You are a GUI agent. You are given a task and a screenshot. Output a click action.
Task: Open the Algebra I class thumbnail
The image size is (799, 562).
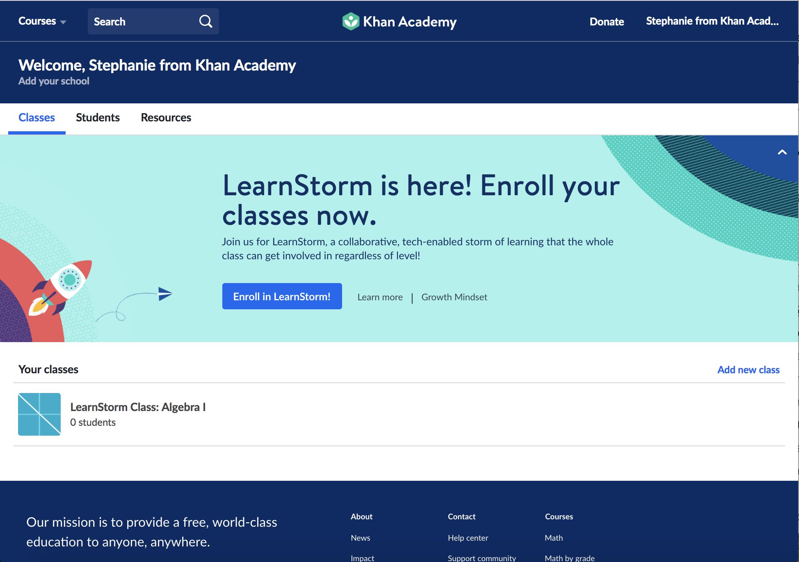(39, 414)
